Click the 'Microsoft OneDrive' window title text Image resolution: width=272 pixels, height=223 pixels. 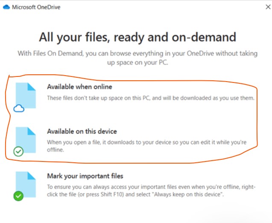36,7
